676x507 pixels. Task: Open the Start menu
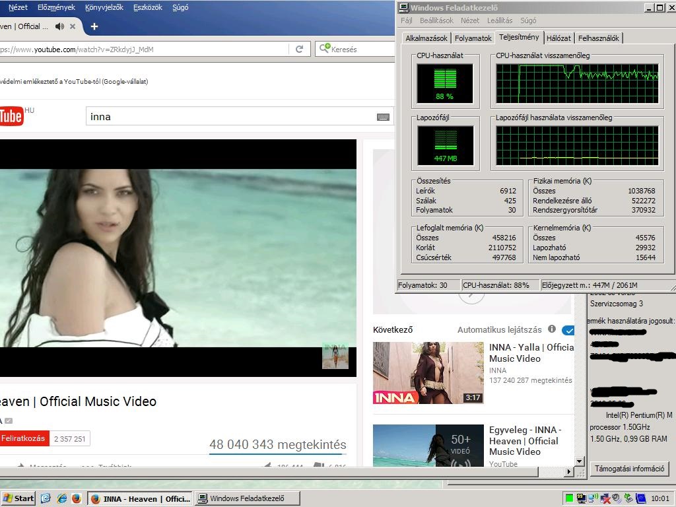click(18, 498)
